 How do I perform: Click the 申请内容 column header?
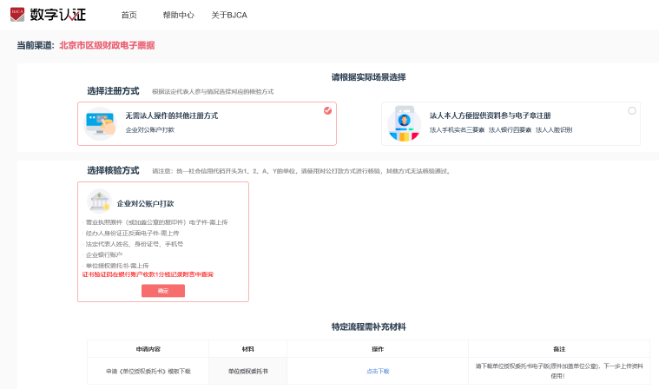pyautogui.click(x=148, y=348)
